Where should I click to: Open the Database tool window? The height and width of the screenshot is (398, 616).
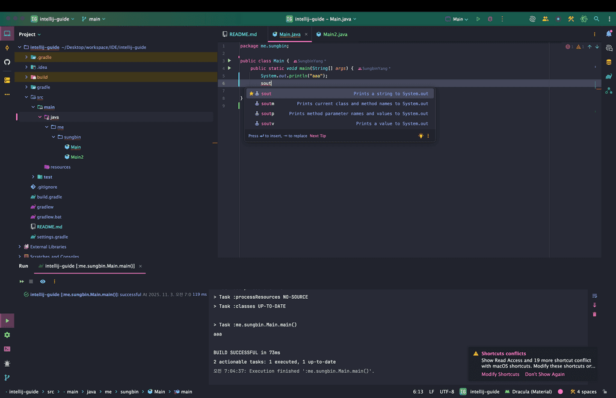(609, 62)
